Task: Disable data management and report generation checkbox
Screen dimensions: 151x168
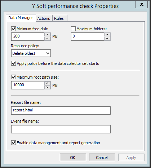Action: click(x=13, y=143)
